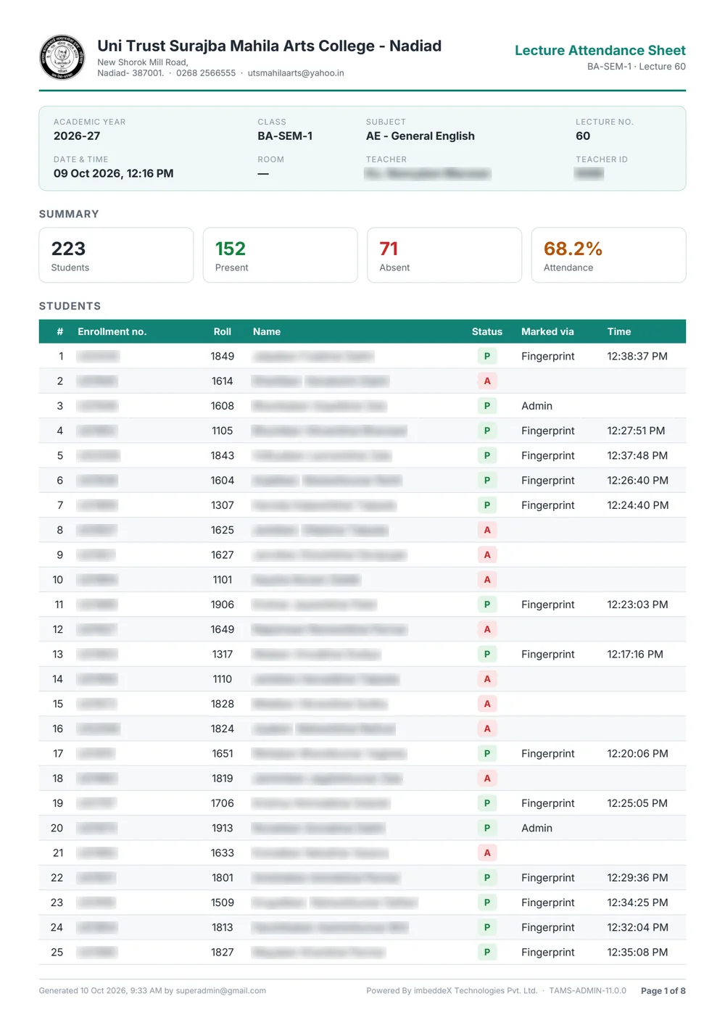Image resolution: width=725 pixels, height=1025 pixels.
Task: Select the A badge in roll 1110 row
Action: [x=487, y=679]
